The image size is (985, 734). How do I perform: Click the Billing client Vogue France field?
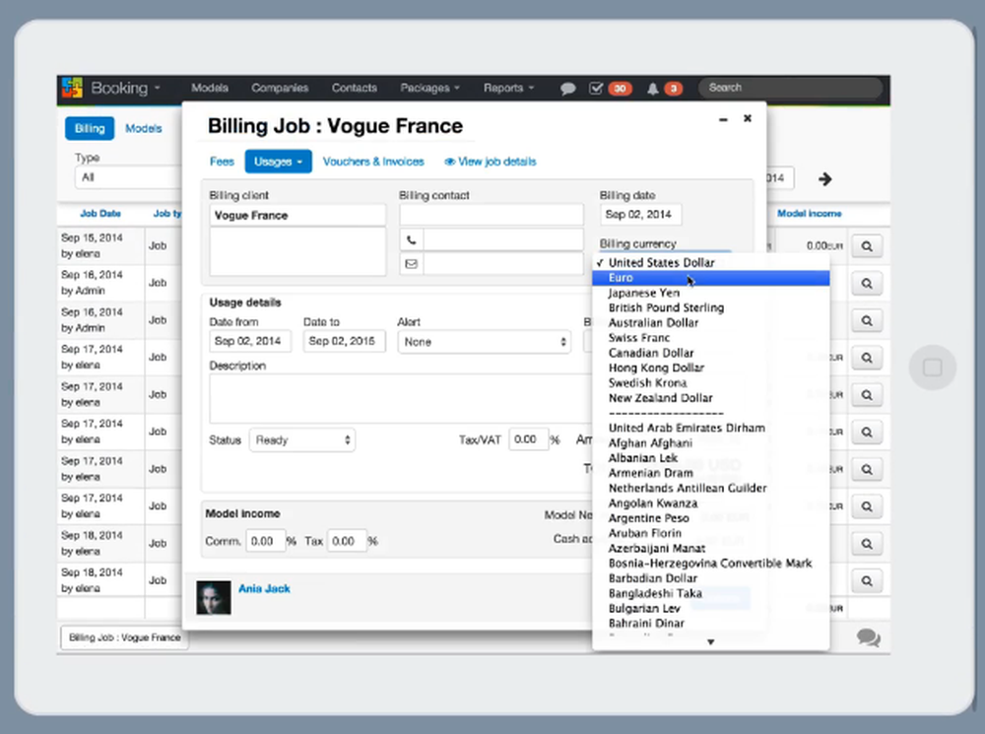297,216
